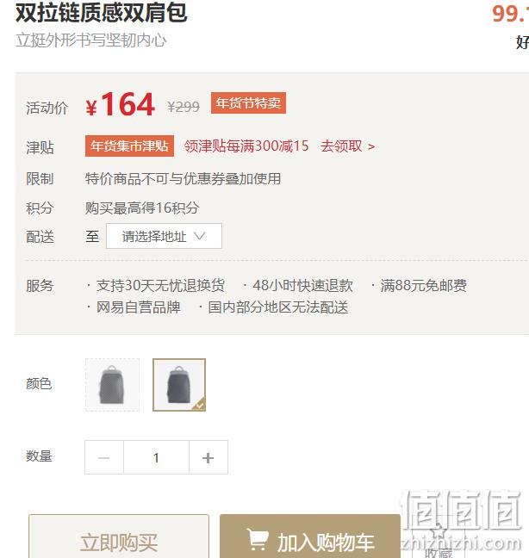Viewport: 529px width, 558px height.
Task: Click the 网易自营品牌 service item
Action: pos(139,307)
